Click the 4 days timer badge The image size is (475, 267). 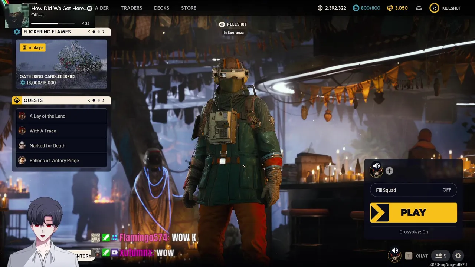click(x=33, y=47)
